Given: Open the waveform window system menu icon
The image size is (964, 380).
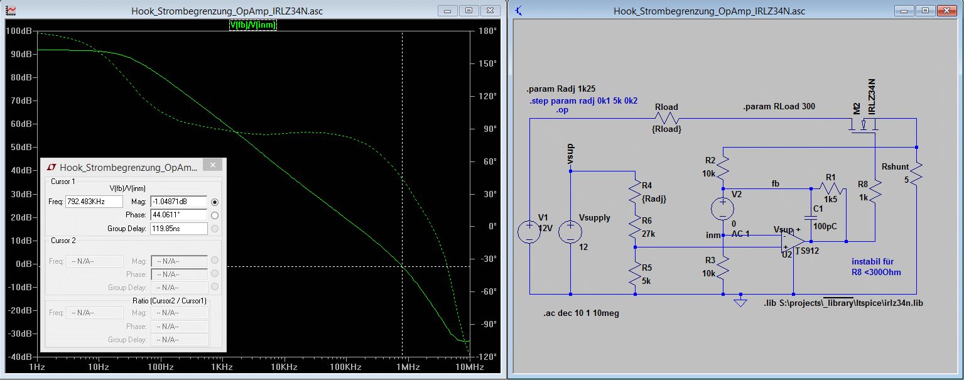Looking at the screenshot, I should (11, 11).
